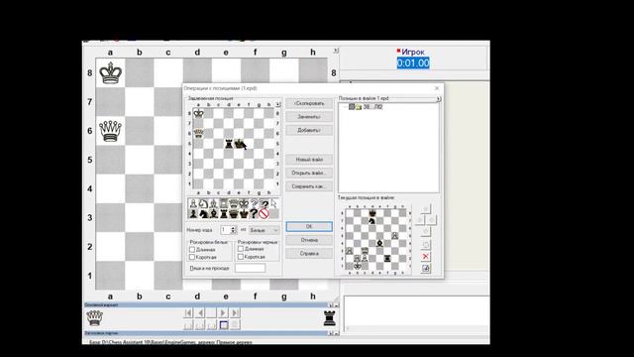Click the Добавить> button
634x357 pixels.
[309, 130]
